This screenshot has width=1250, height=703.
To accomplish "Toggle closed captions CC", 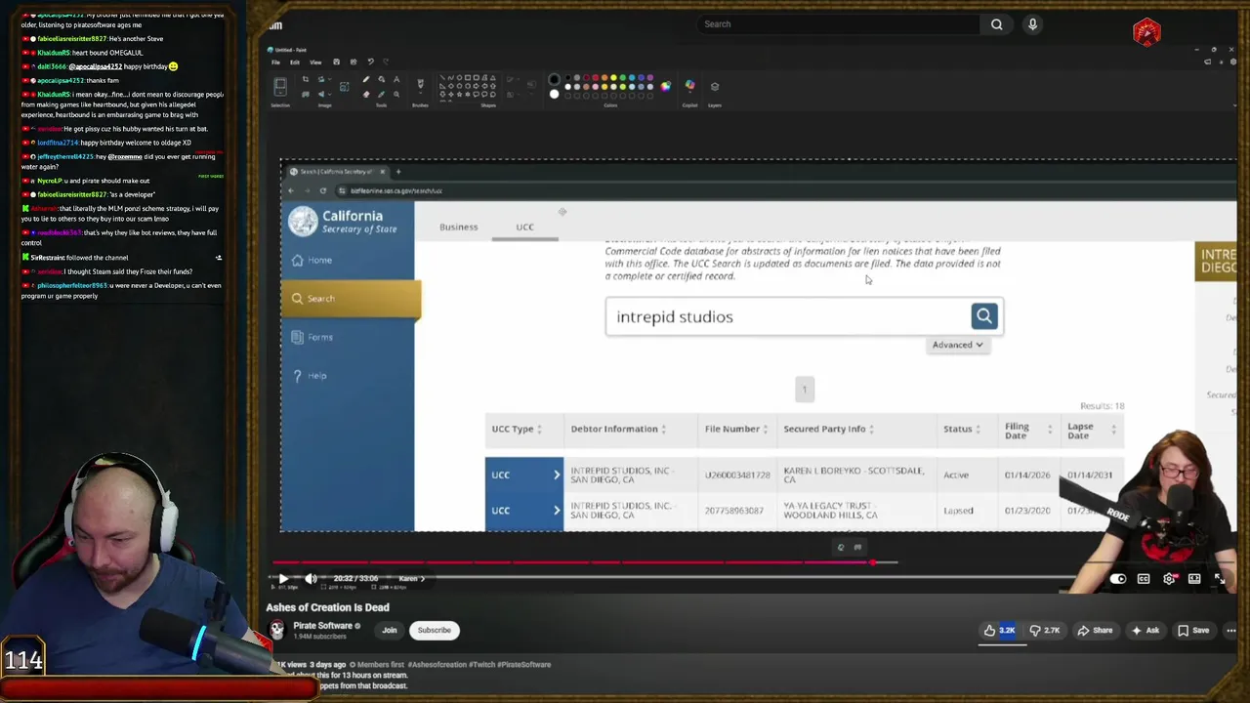I will 1144,579.
